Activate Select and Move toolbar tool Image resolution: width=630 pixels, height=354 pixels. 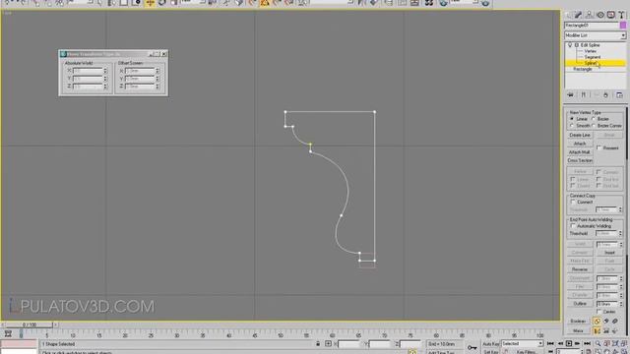[150, 3]
